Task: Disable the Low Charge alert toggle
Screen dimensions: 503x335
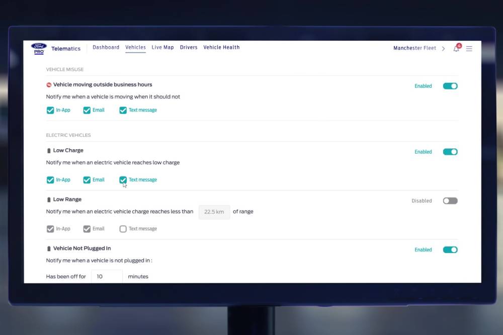Action: [450, 152]
